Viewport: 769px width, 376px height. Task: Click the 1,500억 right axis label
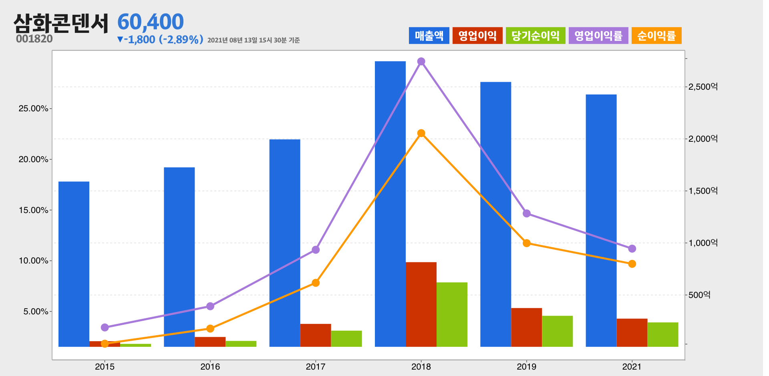click(703, 191)
